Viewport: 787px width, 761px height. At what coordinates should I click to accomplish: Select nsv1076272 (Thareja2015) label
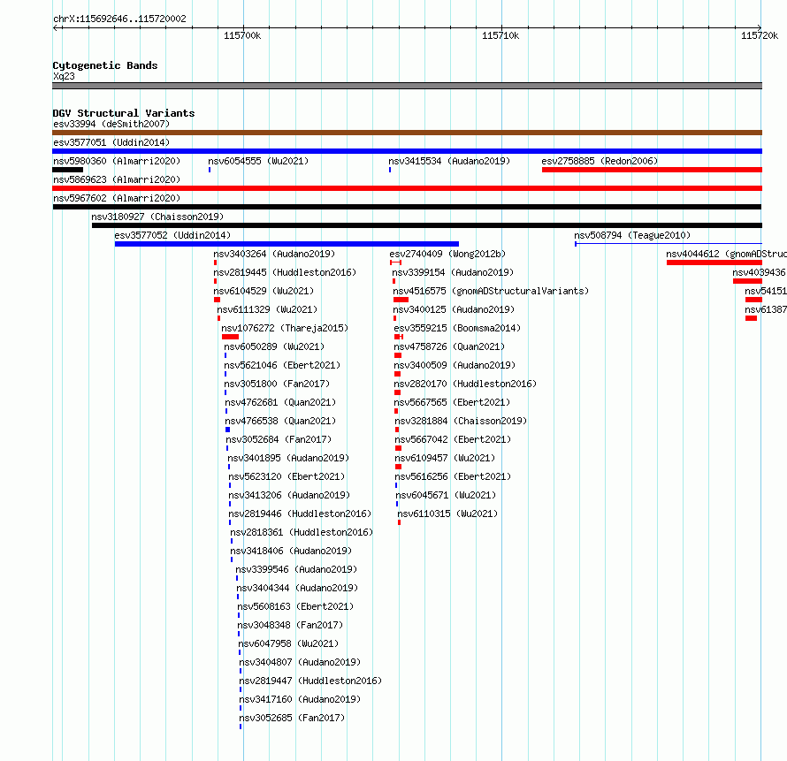285,328
